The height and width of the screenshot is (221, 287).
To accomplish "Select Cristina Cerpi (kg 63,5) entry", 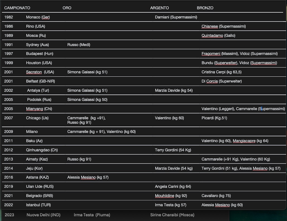I will 221,72.
